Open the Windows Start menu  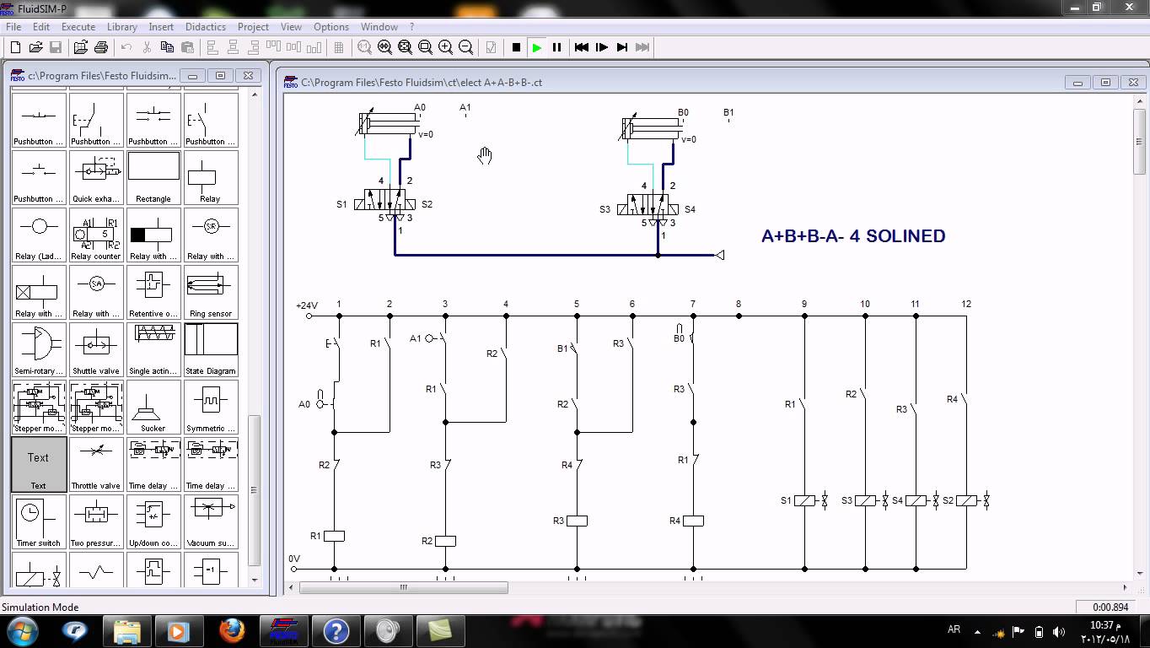point(23,630)
